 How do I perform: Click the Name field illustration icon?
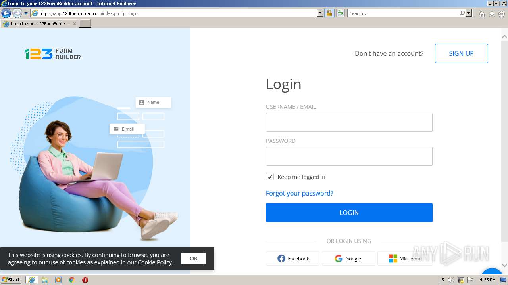[142, 102]
